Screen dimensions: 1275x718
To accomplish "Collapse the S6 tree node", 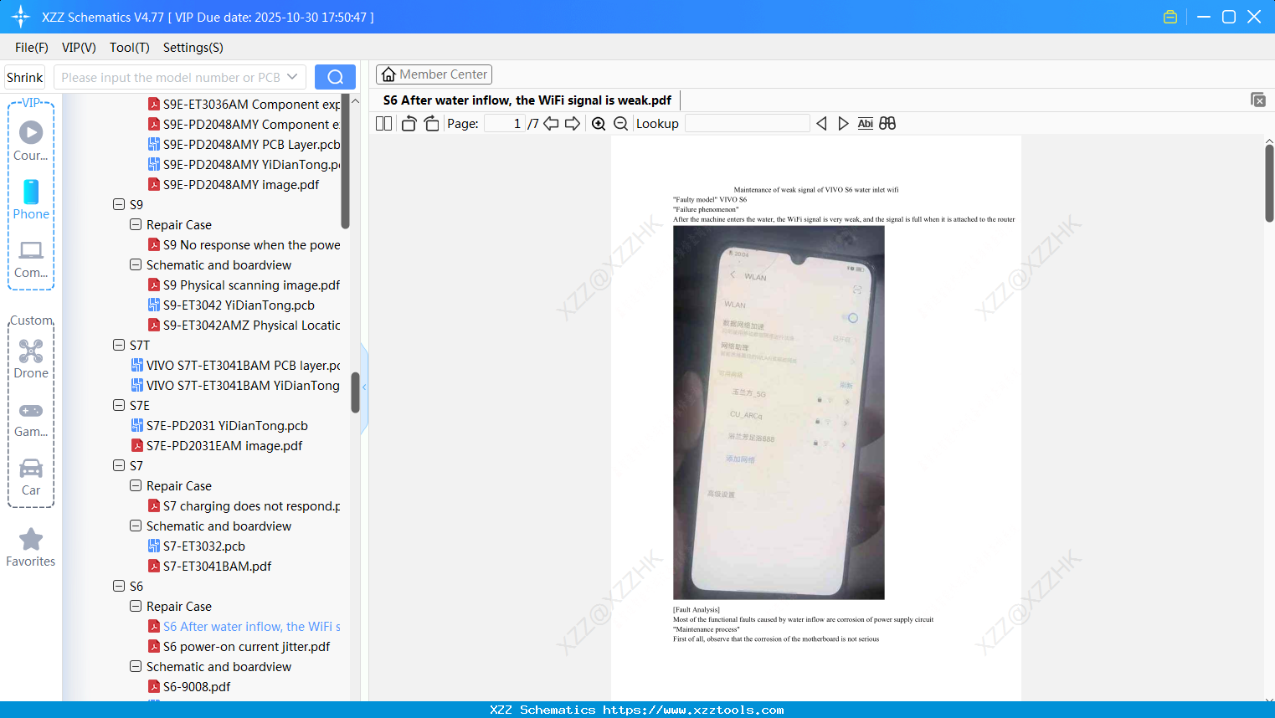I will pyautogui.click(x=119, y=586).
